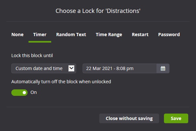This screenshot has height=131, width=196.
Task: Turn off automatic block disable toggle
Action: click(x=19, y=93)
